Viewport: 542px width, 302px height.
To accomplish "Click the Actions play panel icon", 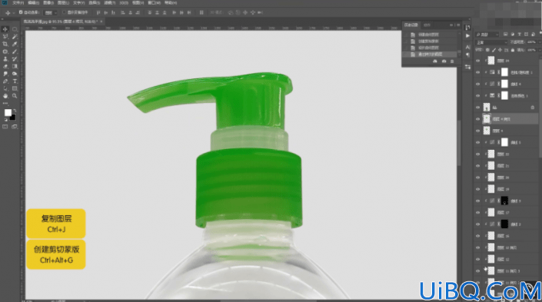I will point(467,35).
